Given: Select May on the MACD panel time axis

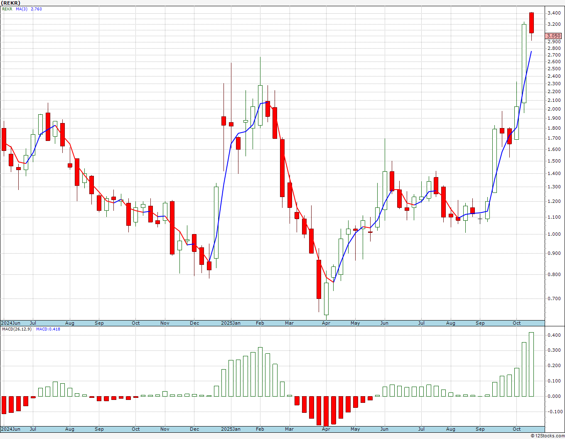Looking at the screenshot, I should click(355, 429).
